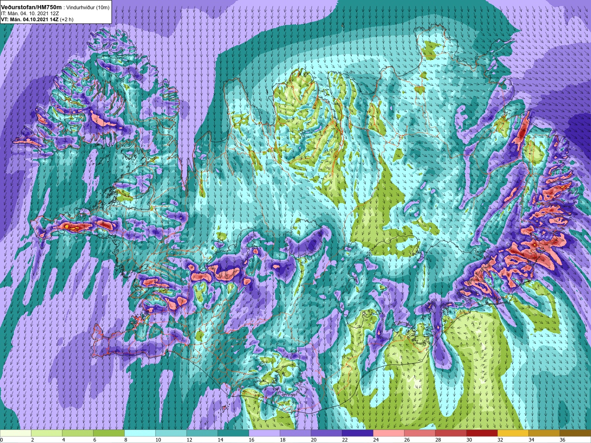The image size is (591, 443).
Task: Select the legend scale value 30
Action: click(469, 440)
